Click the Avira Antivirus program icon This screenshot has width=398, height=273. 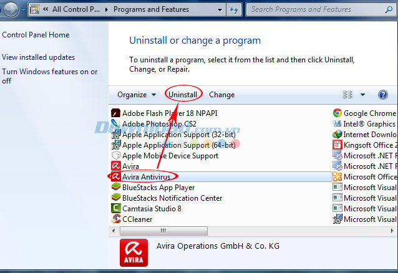click(116, 176)
